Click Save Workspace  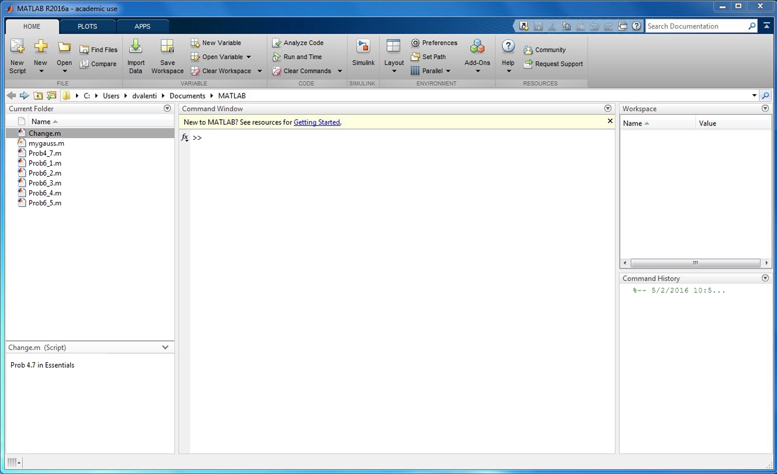pyautogui.click(x=167, y=56)
